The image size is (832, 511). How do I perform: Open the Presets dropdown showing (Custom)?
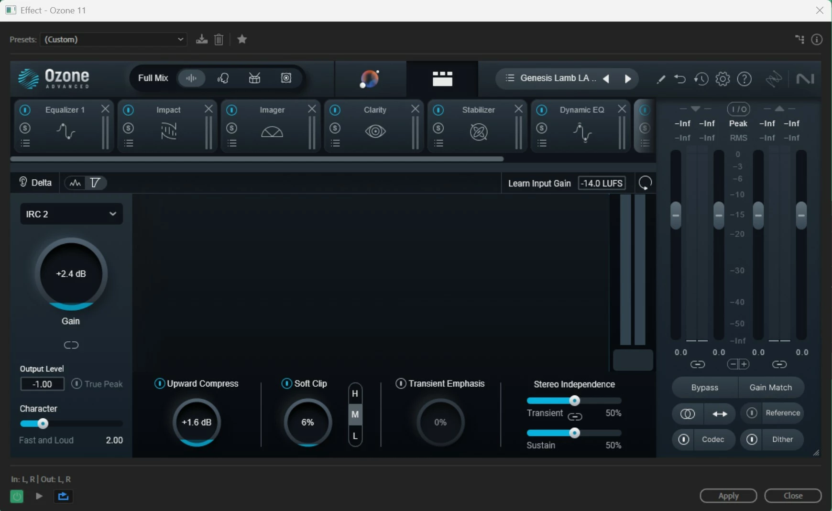[x=114, y=39]
